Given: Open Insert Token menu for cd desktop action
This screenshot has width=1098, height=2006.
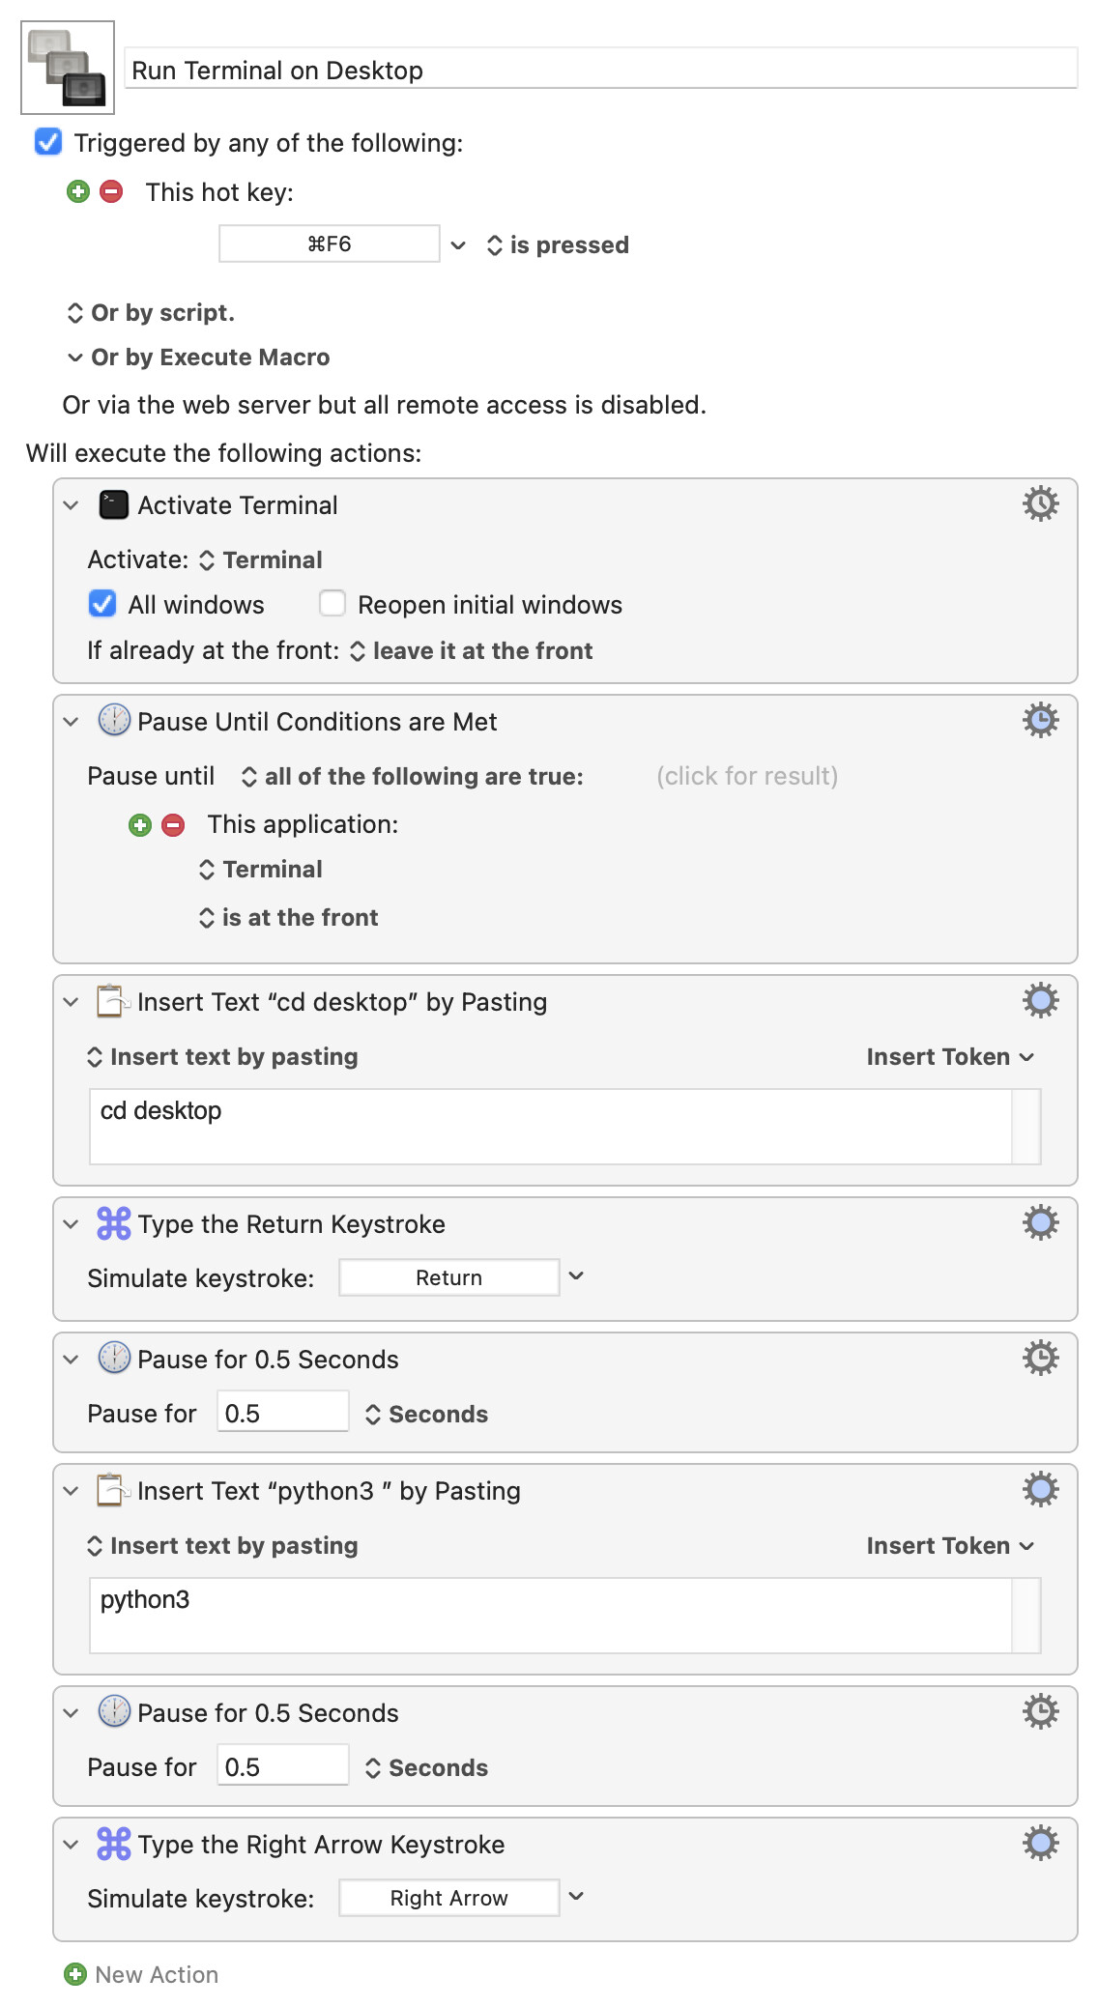Looking at the screenshot, I should (950, 1057).
